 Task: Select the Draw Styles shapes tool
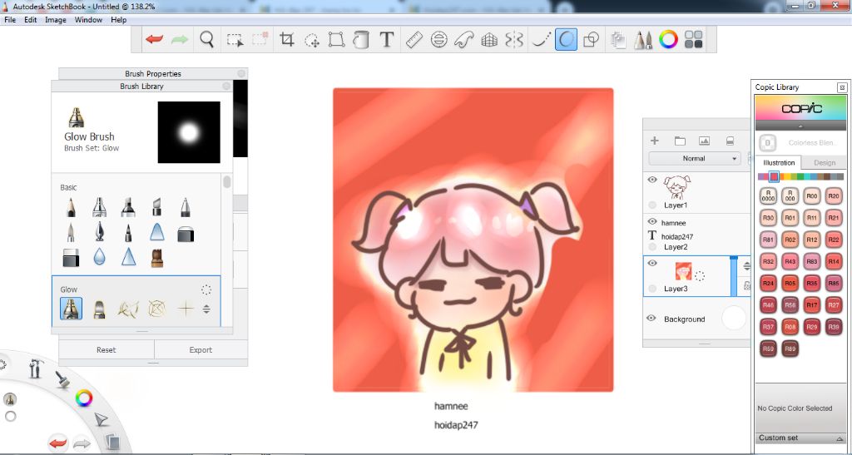coord(591,39)
